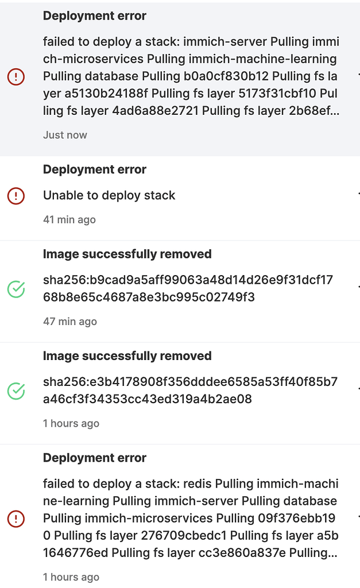Click the immich-server Pulling error message text

tap(191, 76)
